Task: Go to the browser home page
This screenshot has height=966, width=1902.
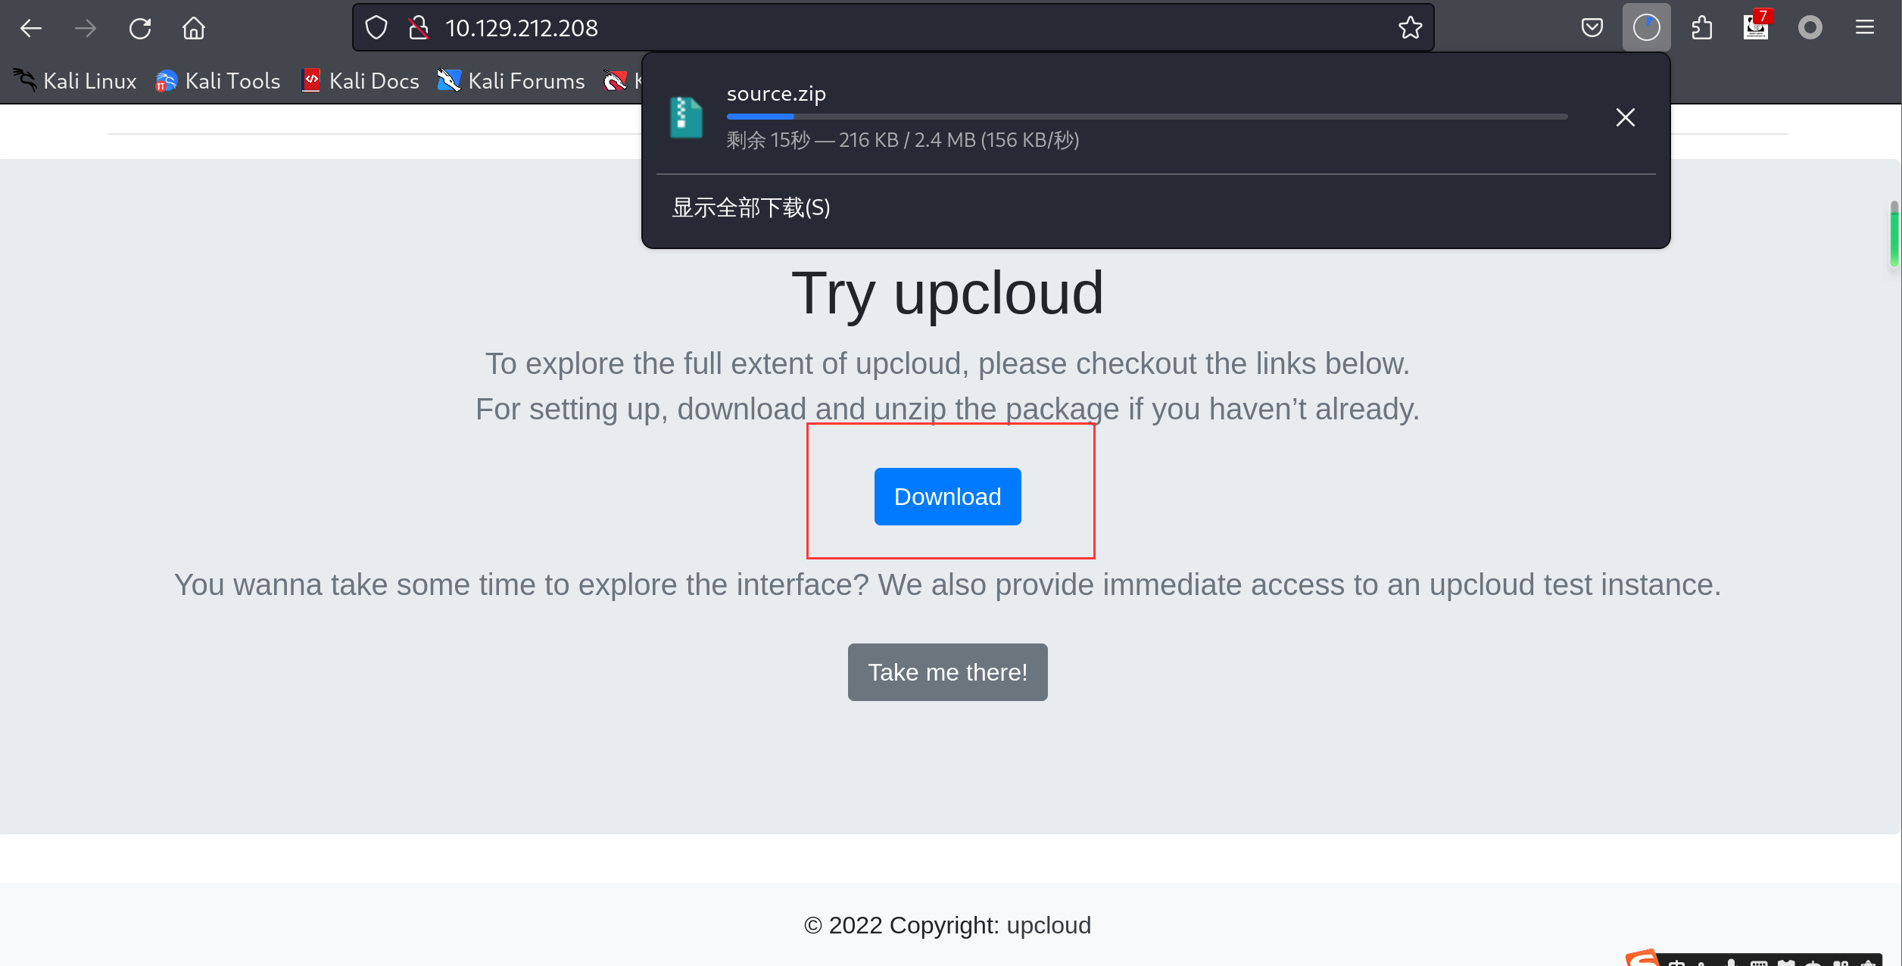Action: [194, 29]
